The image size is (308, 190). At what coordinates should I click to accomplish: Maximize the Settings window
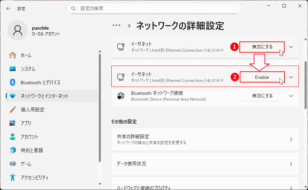284,6
